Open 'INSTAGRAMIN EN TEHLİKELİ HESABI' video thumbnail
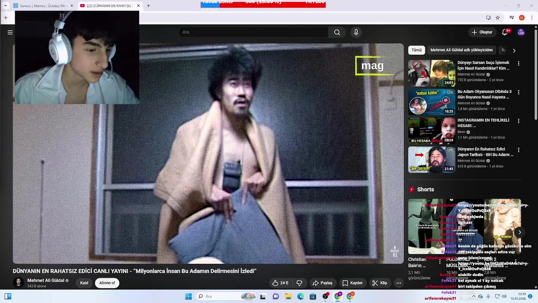Image resolution: width=538 pixels, height=303 pixels. pyautogui.click(x=432, y=131)
